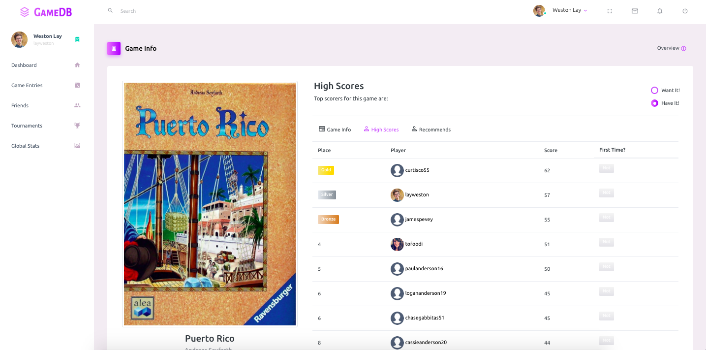Click the Gold place badge
The width and height of the screenshot is (706, 350).
tap(326, 170)
